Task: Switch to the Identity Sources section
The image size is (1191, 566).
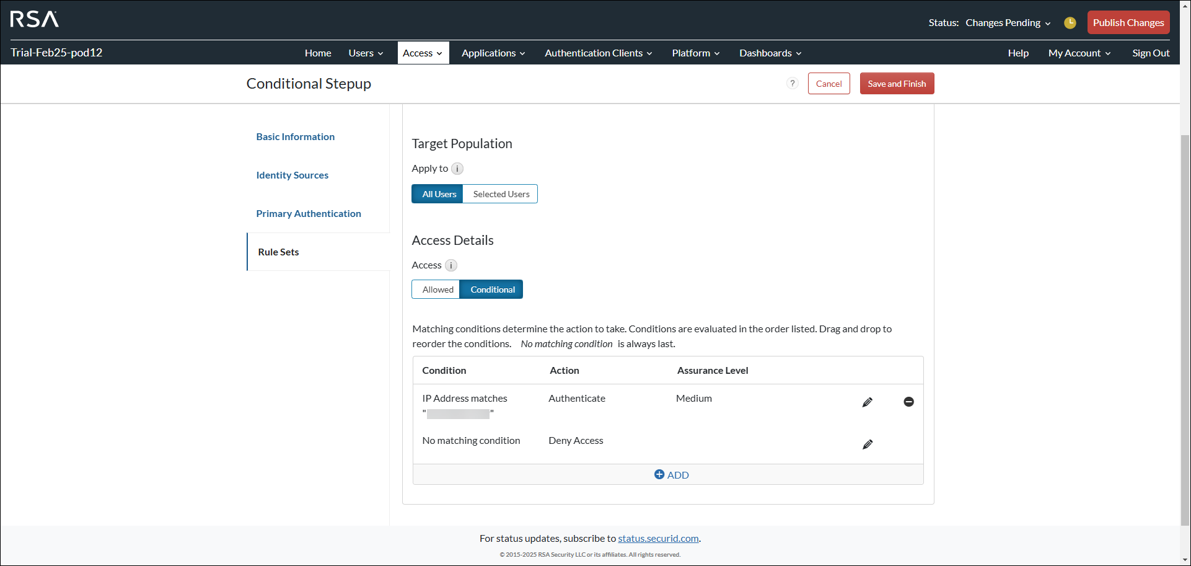Action: coord(292,175)
